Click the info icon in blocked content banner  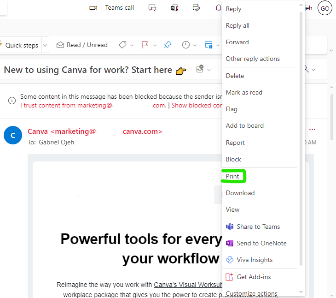coord(12,100)
